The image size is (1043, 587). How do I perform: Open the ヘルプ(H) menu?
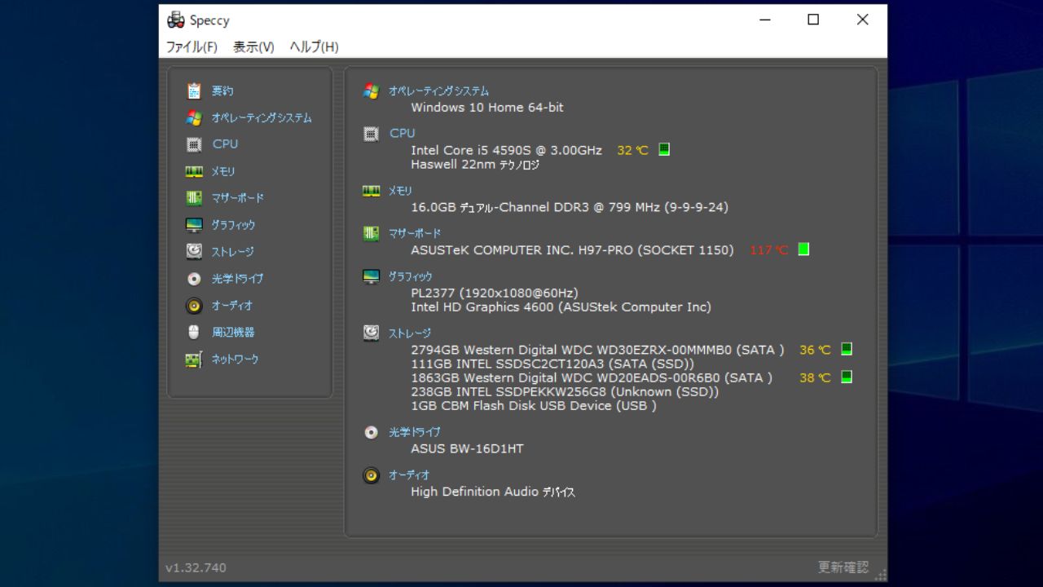click(314, 47)
